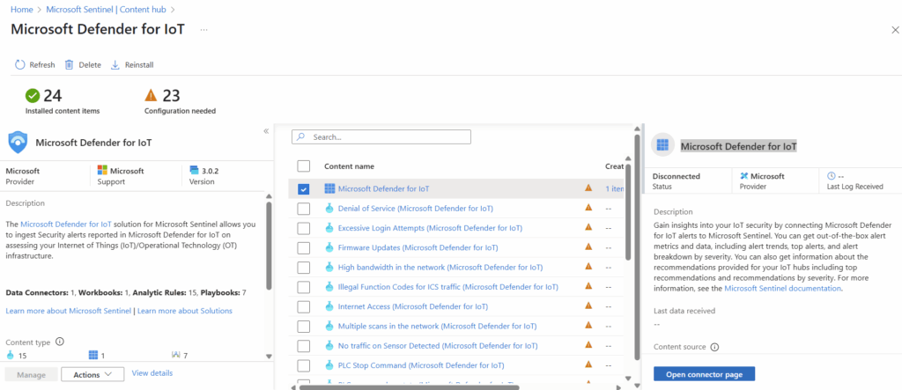
Task: Open the PLC Stop Command rule link
Action: (x=421, y=364)
